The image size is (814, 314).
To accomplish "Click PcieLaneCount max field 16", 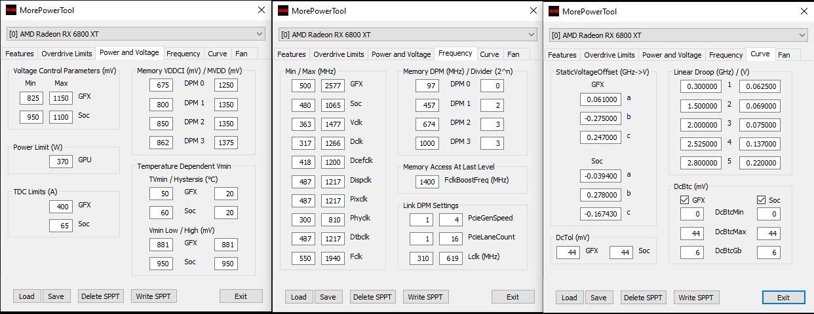I will (x=451, y=239).
